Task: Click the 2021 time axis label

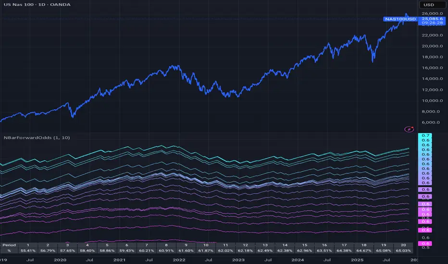Action: click(x=119, y=260)
